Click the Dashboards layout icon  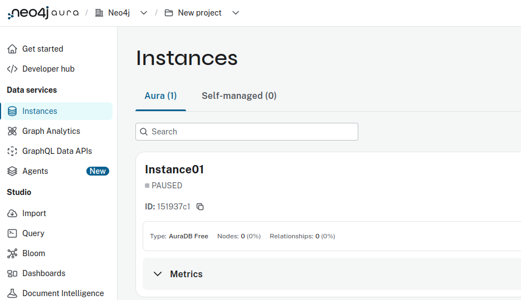point(12,273)
